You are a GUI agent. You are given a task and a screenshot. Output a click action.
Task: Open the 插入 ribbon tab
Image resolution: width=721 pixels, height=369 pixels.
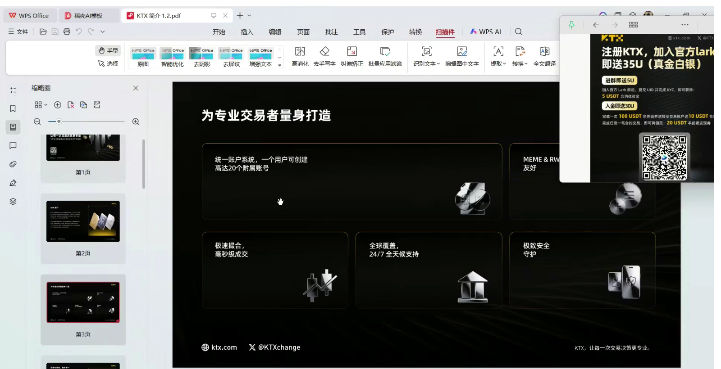click(247, 32)
